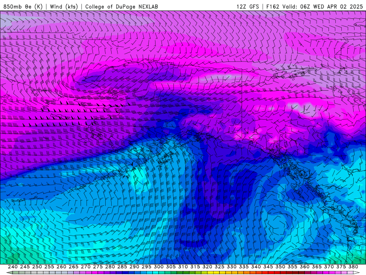Click the 310 value on the color scale
The image size is (366, 275).
pos(183,267)
